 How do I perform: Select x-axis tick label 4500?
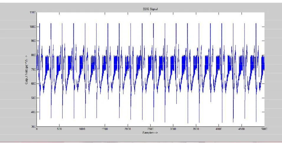pyautogui.click(x=242, y=129)
